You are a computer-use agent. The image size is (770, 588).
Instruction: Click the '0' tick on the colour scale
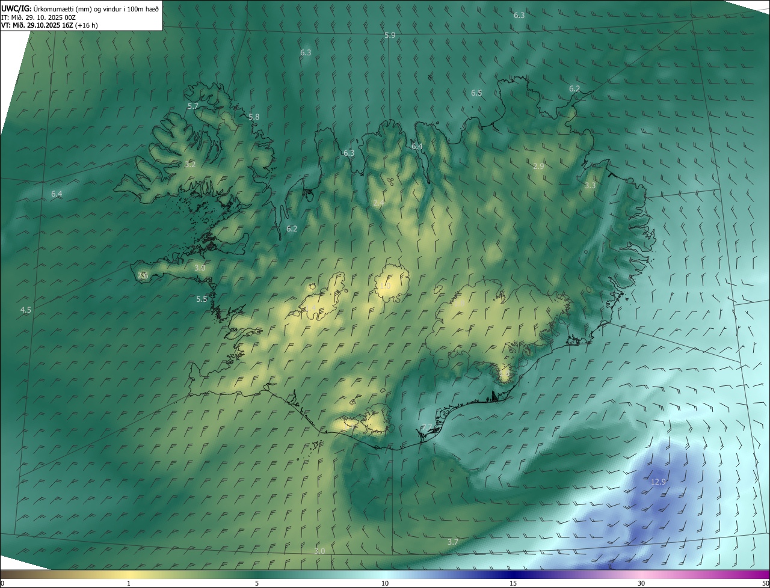tap(2, 583)
